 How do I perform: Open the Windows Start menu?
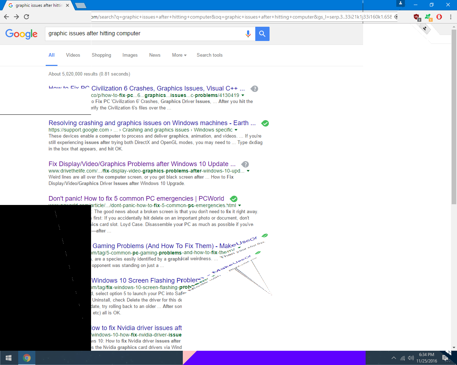coord(9,358)
